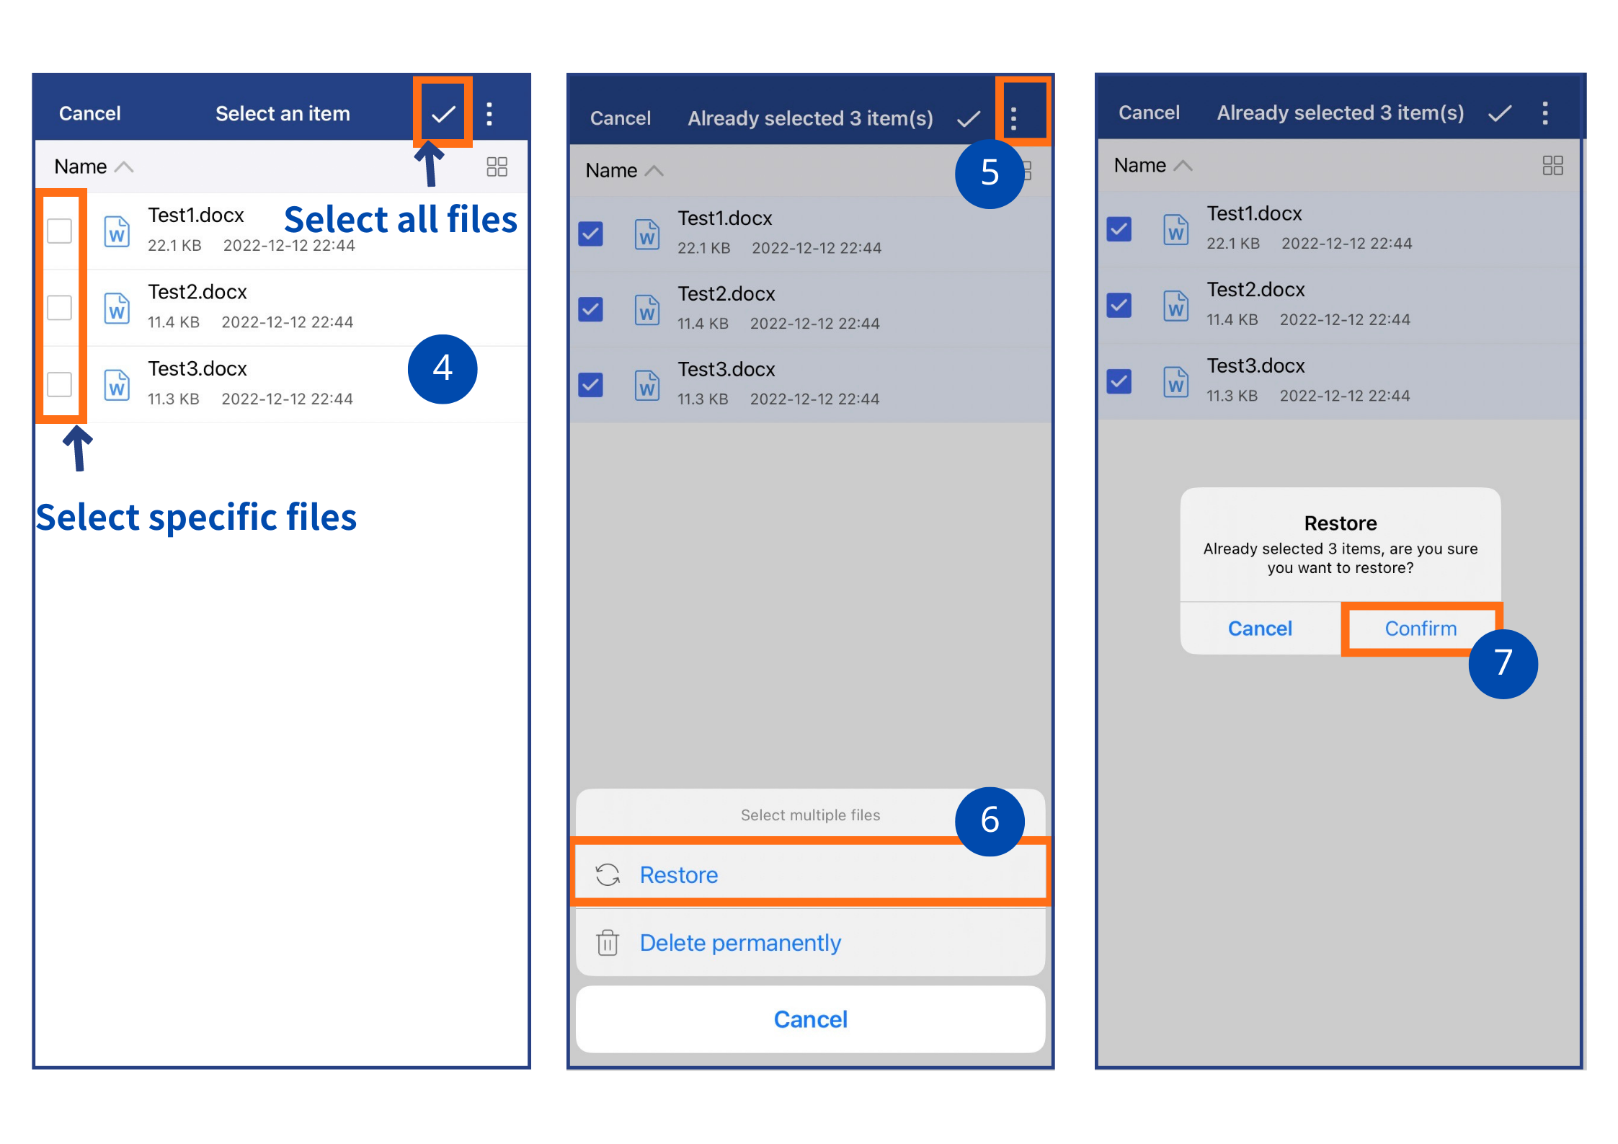
Task: Open the three-dot menu in the first screen
Action: [489, 113]
